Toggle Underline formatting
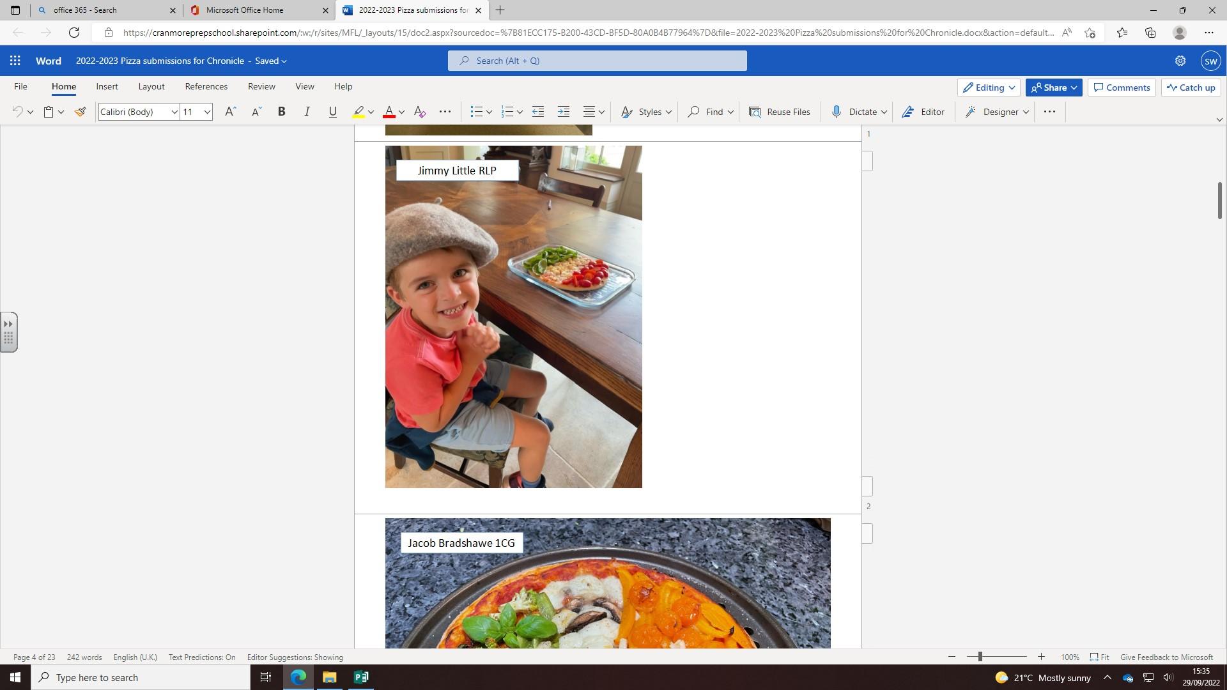 [332, 112]
